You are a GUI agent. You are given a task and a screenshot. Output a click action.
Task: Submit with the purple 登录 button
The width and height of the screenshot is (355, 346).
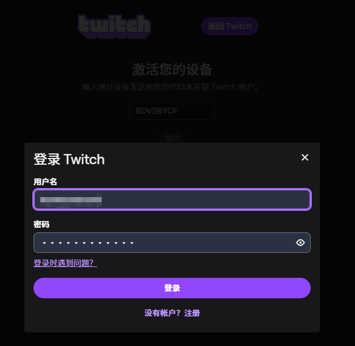pyautogui.click(x=172, y=288)
